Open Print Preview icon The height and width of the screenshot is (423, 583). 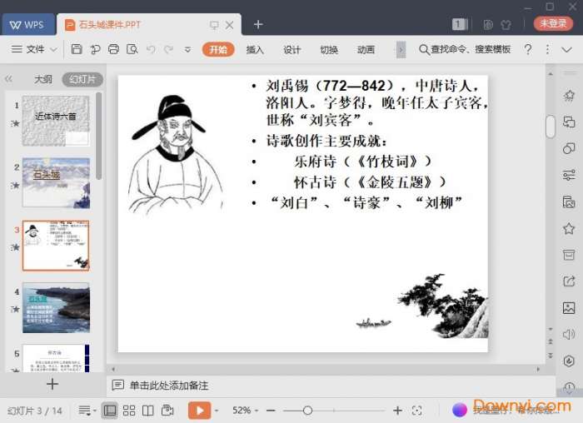(x=132, y=49)
